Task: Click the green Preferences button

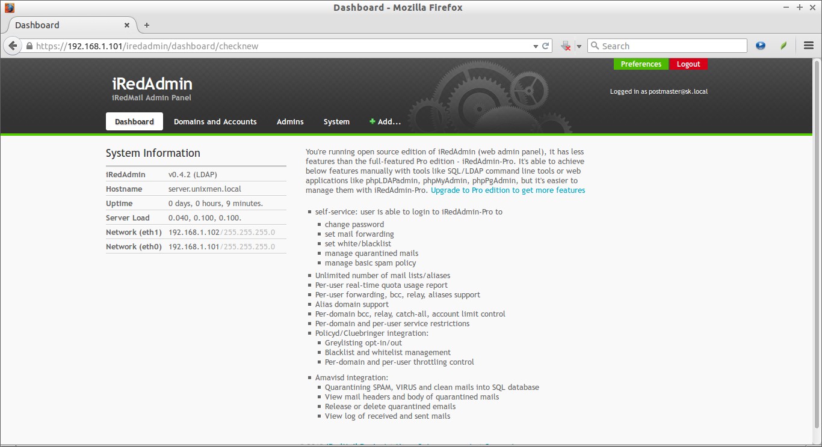Action: [x=641, y=64]
